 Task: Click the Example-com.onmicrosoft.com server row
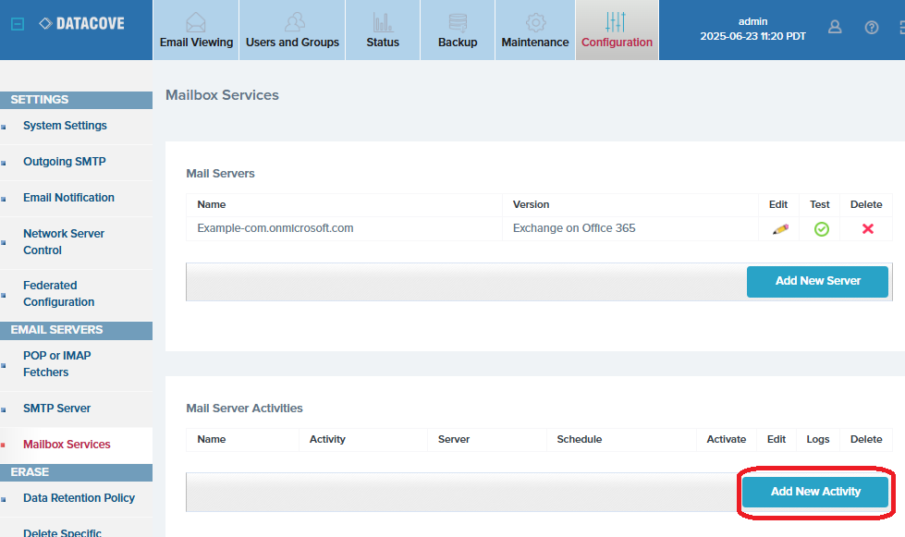coord(275,228)
